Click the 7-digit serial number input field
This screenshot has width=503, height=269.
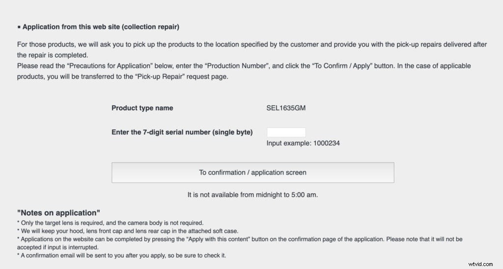click(x=286, y=132)
